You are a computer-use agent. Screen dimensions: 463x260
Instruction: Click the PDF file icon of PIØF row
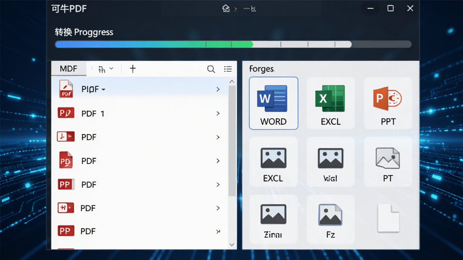(x=66, y=89)
